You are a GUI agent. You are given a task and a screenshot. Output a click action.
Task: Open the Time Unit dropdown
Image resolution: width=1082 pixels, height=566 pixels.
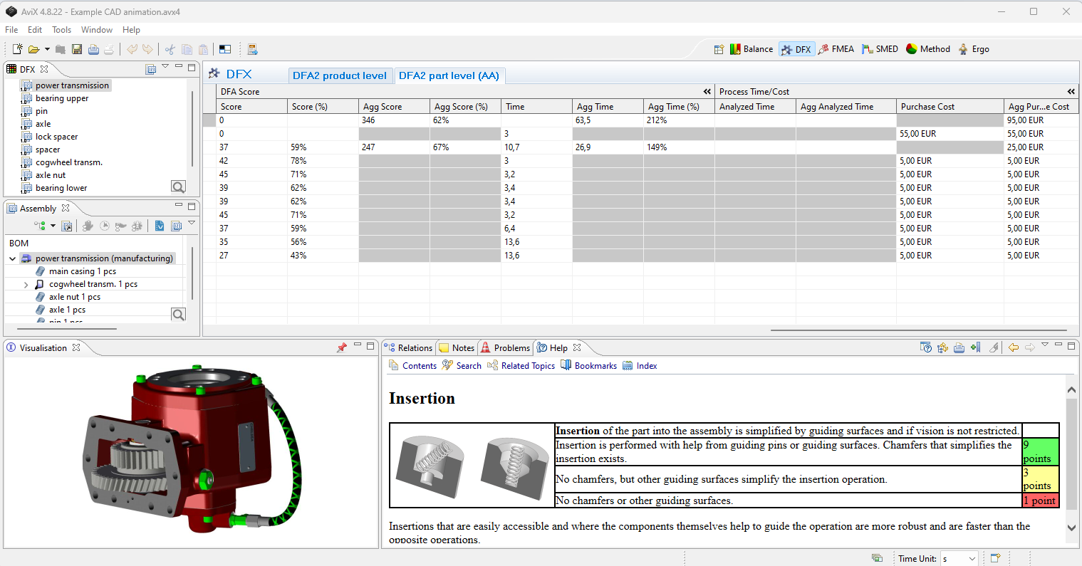pyautogui.click(x=959, y=559)
